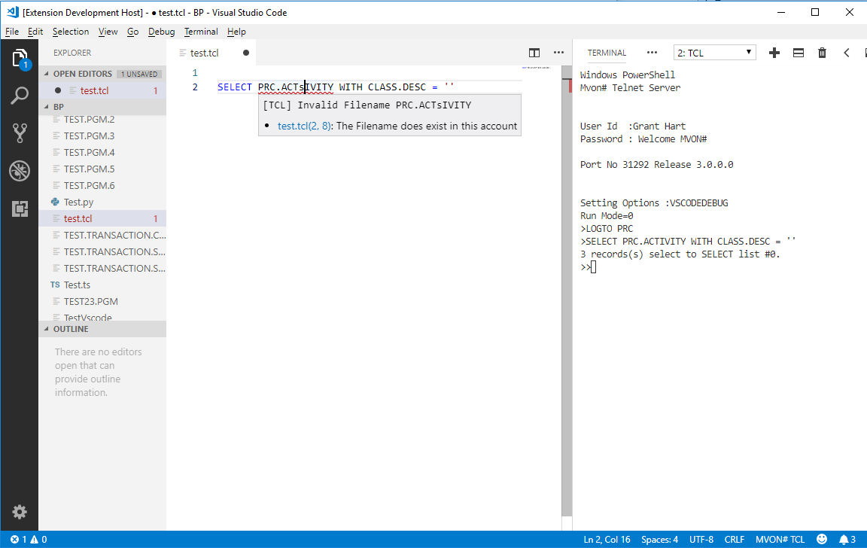
Task: Open TEST.PGM.6 file
Action: [x=102, y=185]
